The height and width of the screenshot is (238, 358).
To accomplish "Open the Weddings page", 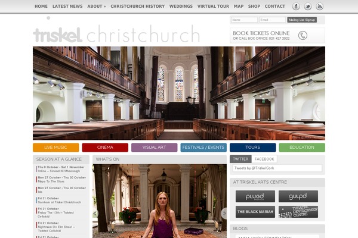I will coord(181,7).
